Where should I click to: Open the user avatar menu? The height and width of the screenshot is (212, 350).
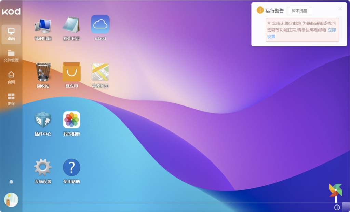point(11,200)
